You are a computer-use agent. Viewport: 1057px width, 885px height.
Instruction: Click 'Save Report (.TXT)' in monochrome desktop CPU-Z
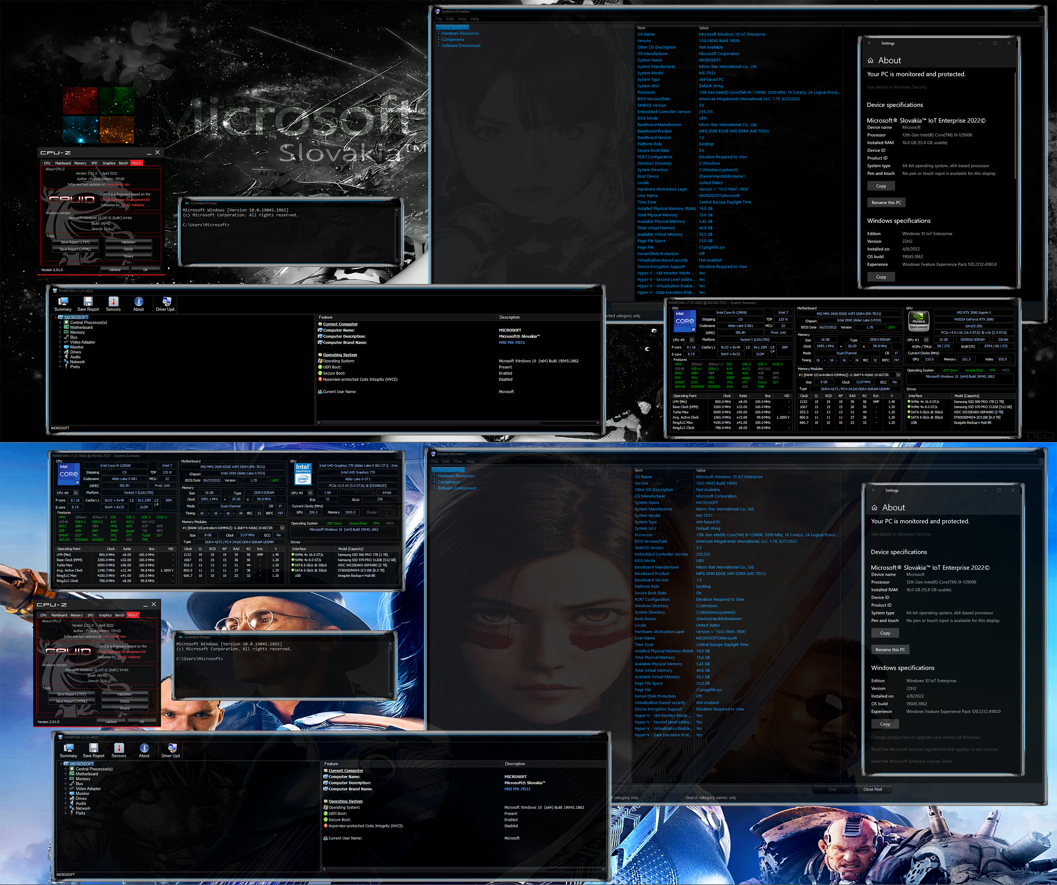tap(75, 242)
